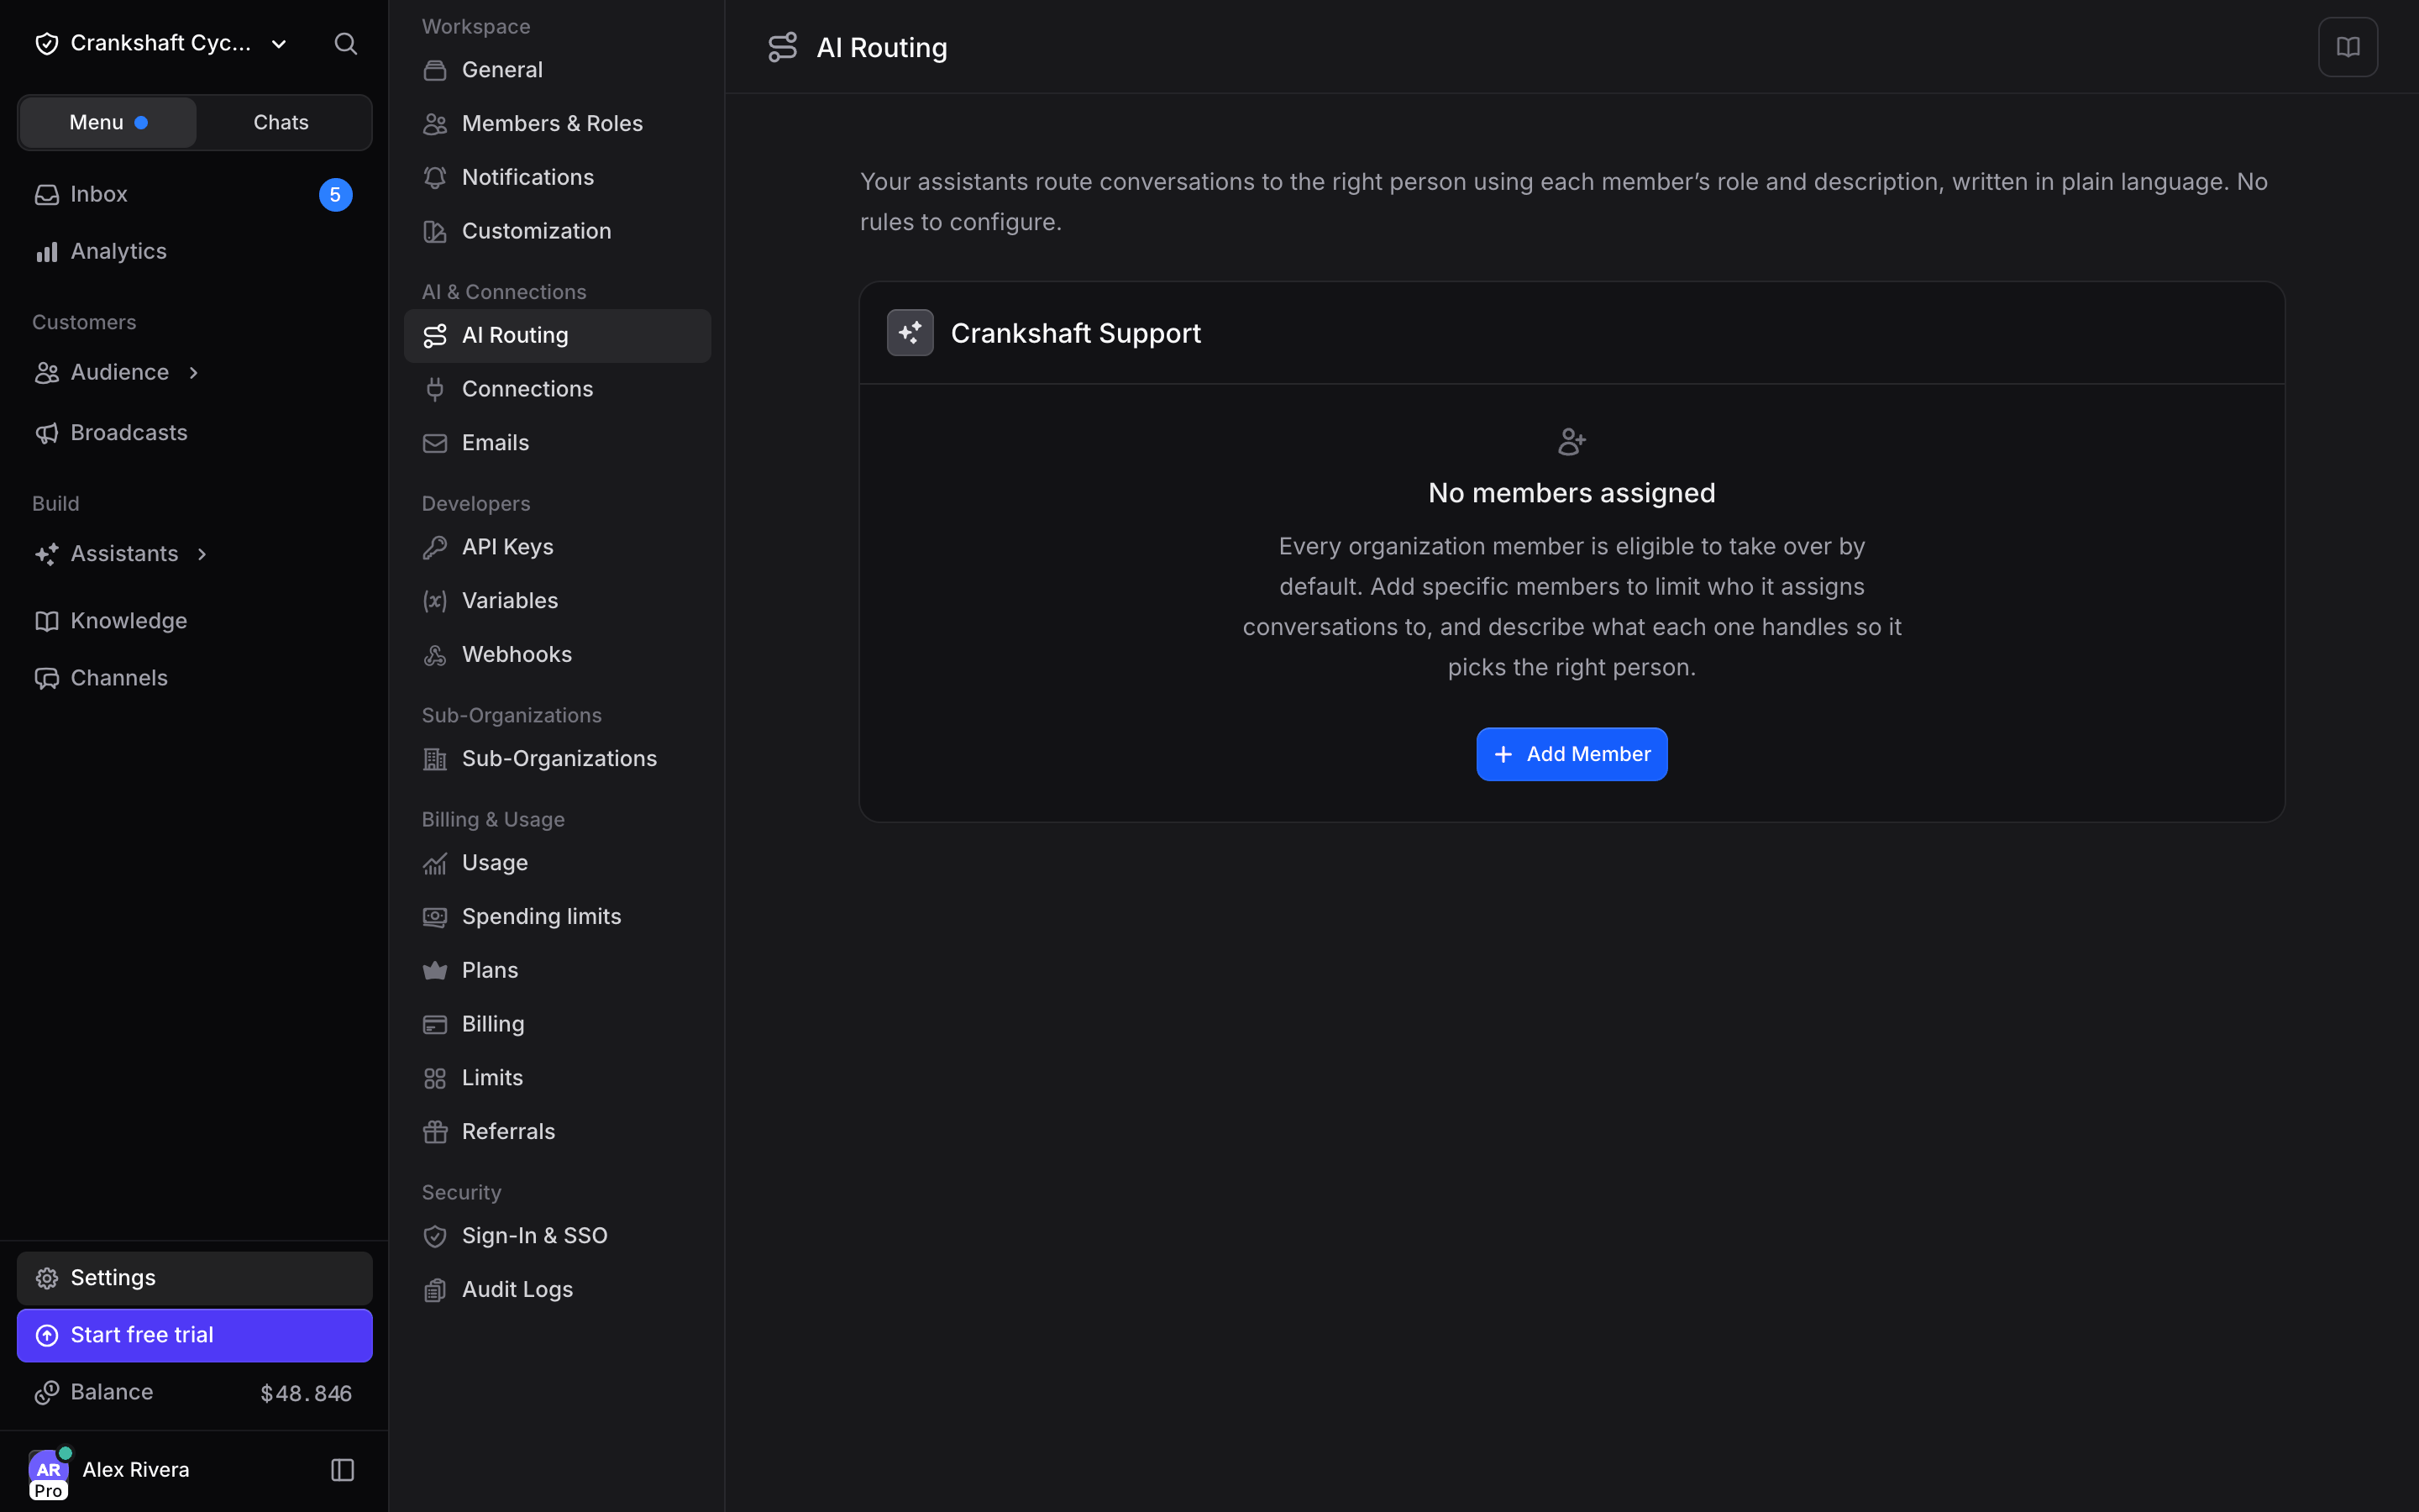Image resolution: width=2419 pixels, height=1512 pixels.
Task: Collapse sidebar using the panel icon
Action: [x=343, y=1469]
